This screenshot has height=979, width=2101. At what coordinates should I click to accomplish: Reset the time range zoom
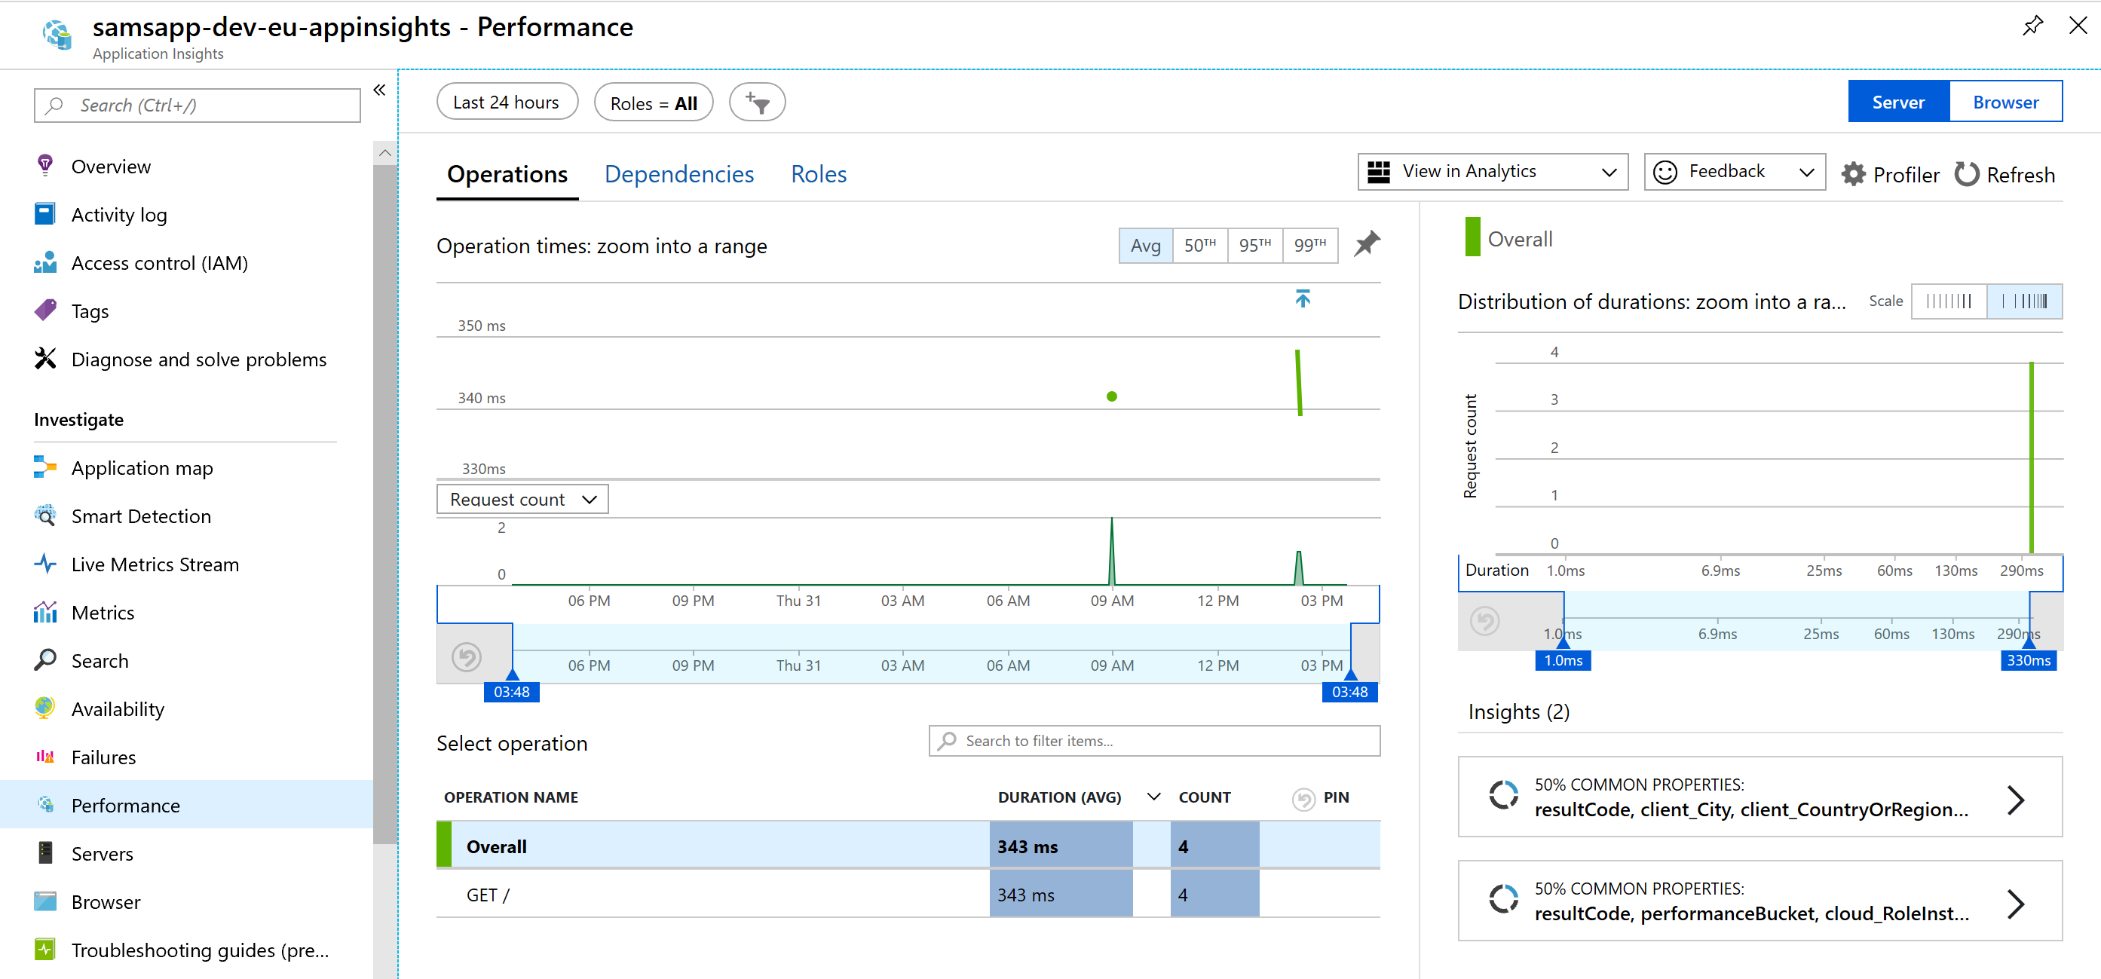tap(467, 657)
